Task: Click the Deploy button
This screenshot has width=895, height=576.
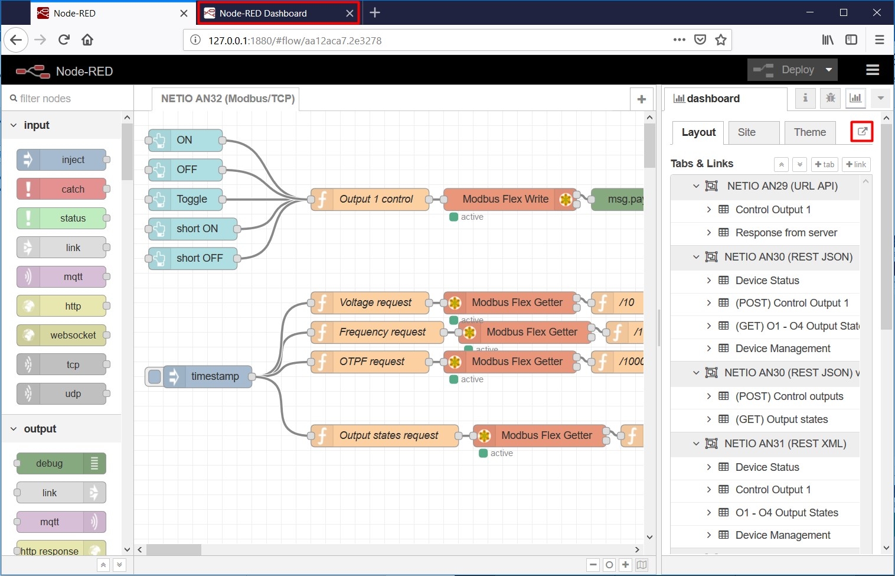Action: 785,70
